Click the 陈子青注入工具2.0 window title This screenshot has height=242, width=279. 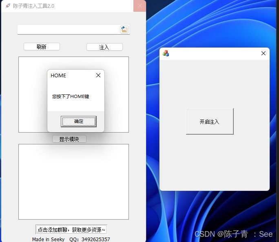point(33,6)
